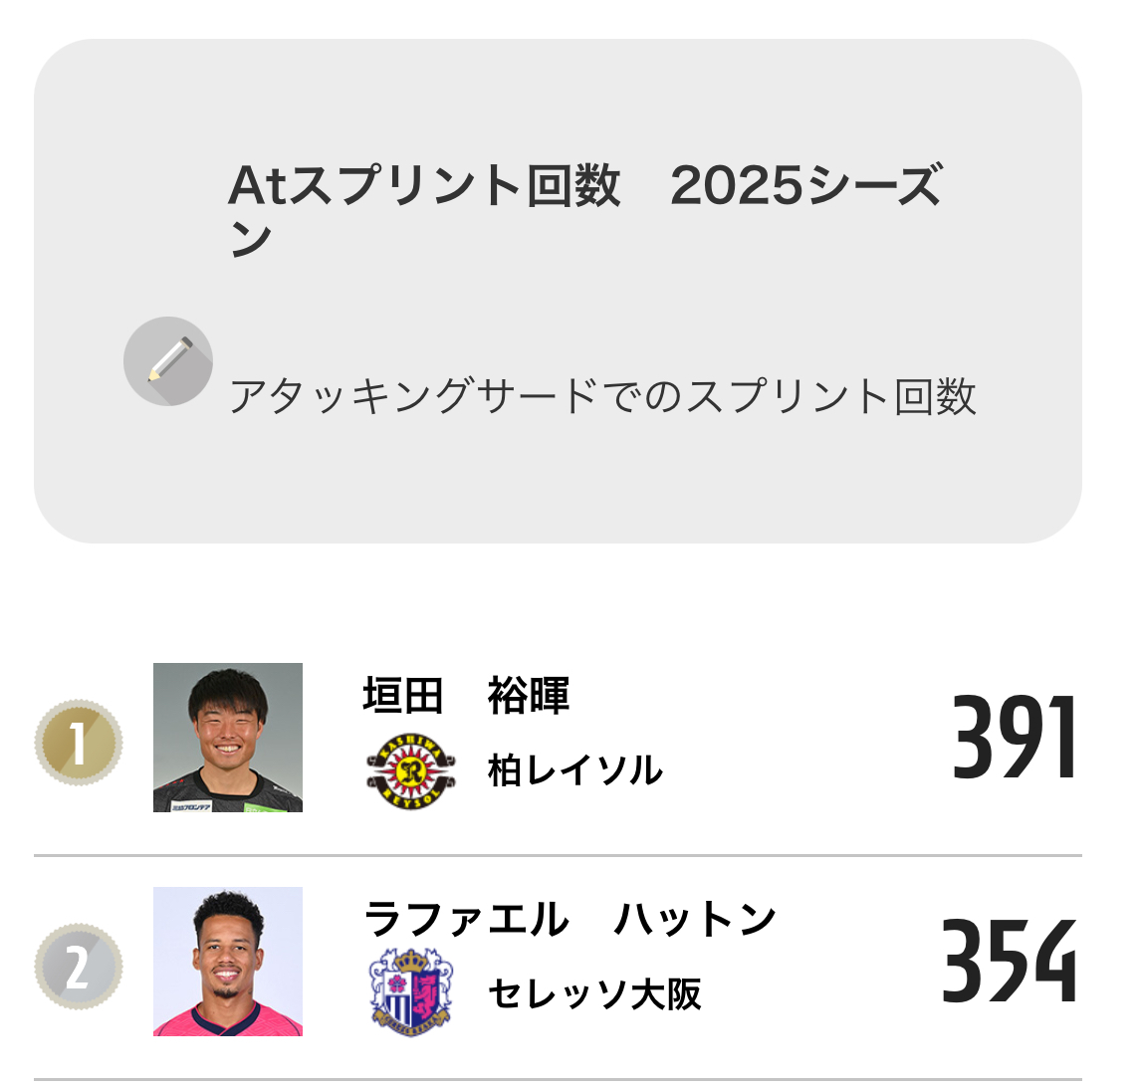Open the セレッソ大阪 team name link
Image resolution: width=1140 pixels, height=1089 pixels.
594,993
